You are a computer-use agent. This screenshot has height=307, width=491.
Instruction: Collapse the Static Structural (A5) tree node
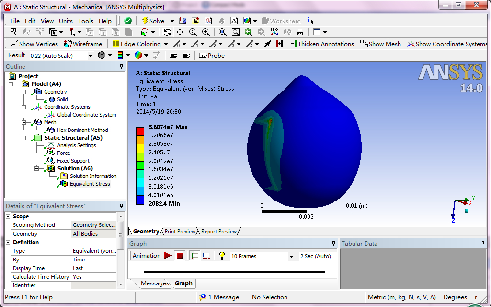[x=24, y=138]
